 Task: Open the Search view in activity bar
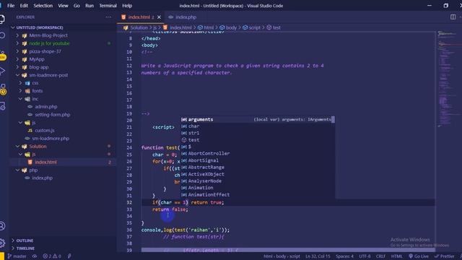pos(2,35)
